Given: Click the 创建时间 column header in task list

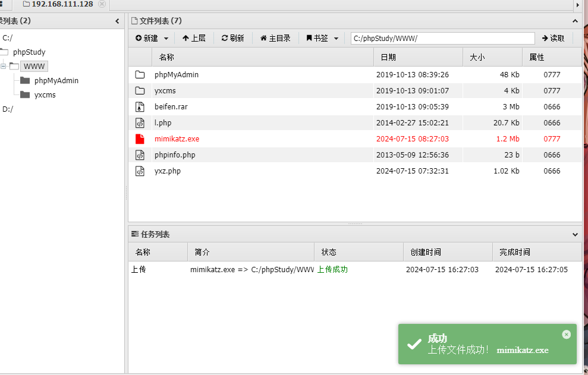Looking at the screenshot, I should point(448,252).
